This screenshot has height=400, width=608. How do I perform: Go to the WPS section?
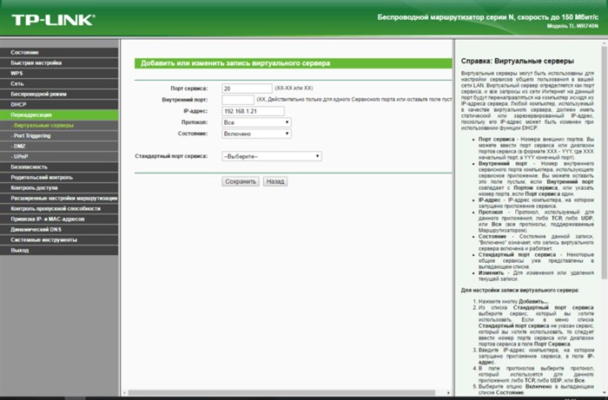(x=59, y=73)
